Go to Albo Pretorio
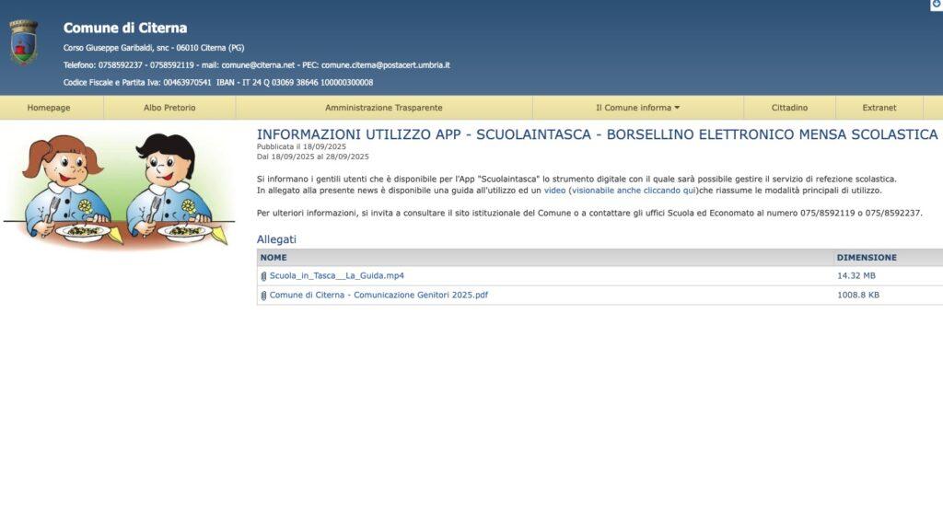 pyautogui.click(x=169, y=108)
